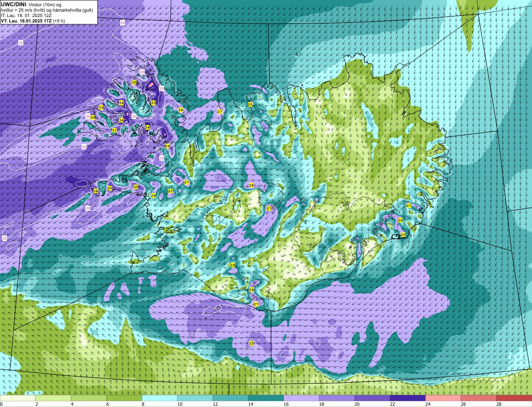Select the 4–6 m/s legend color
Viewport: 532px width, 407px height.
(89, 398)
